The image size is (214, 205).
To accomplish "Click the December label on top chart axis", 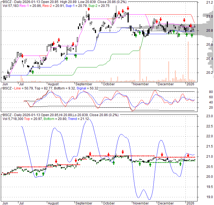I will coord(166,84).
